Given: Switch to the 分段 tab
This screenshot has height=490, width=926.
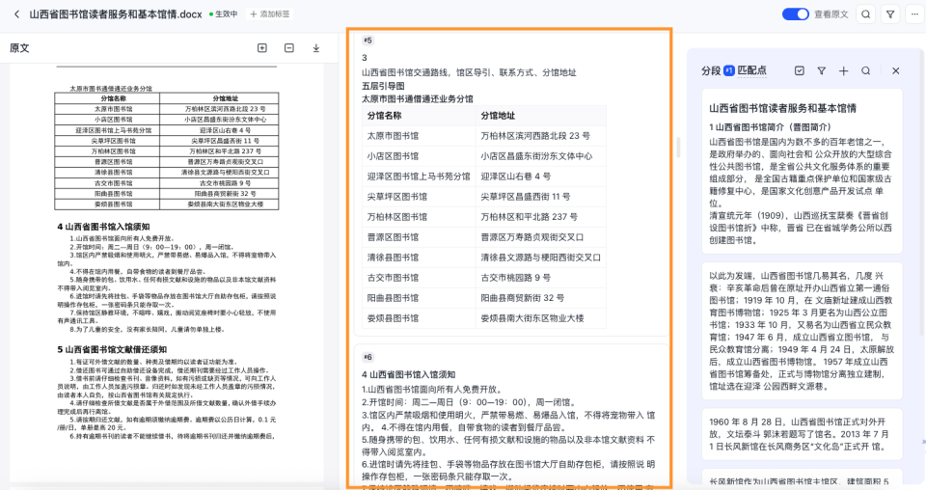Looking at the screenshot, I should [x=711, y=71].
